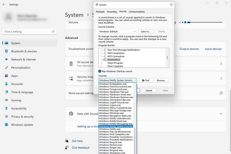Switch to the Playback tab
The image size is (231, 154).
pos(100,12)
